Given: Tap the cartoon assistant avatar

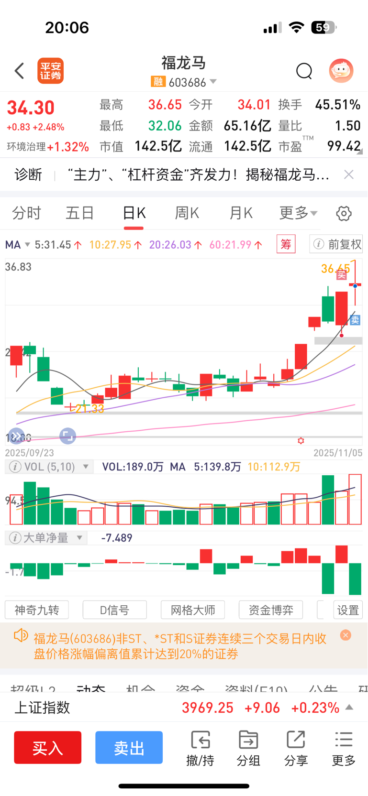Looking at the screenshot, I should (x=341, y=71).
